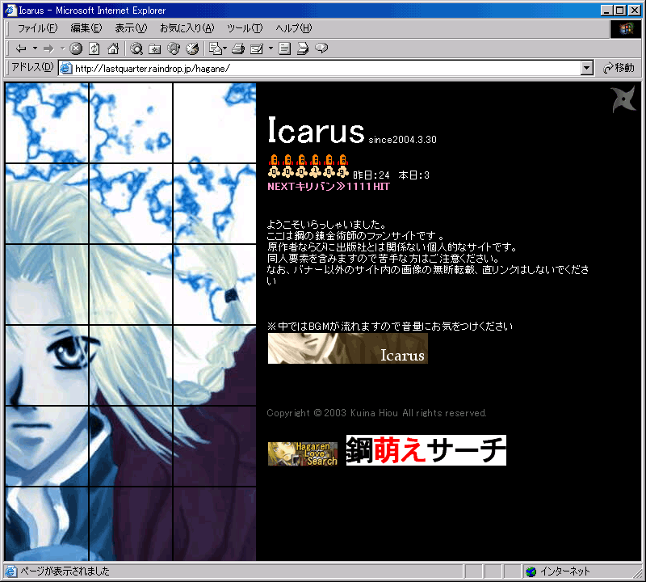Expand the Edit button dropdown arrow
Image resolution: width=646 pixels, height=582 pixels.
click(271, 48)
